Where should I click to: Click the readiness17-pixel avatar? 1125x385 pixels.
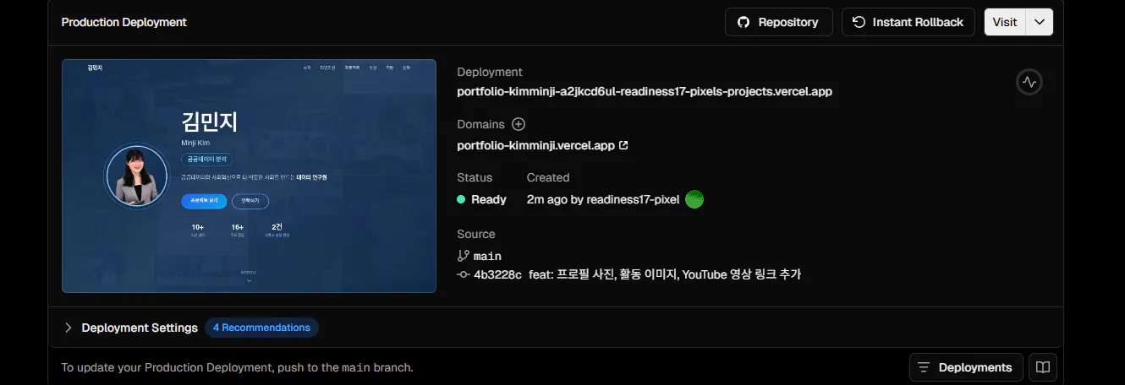694,199
